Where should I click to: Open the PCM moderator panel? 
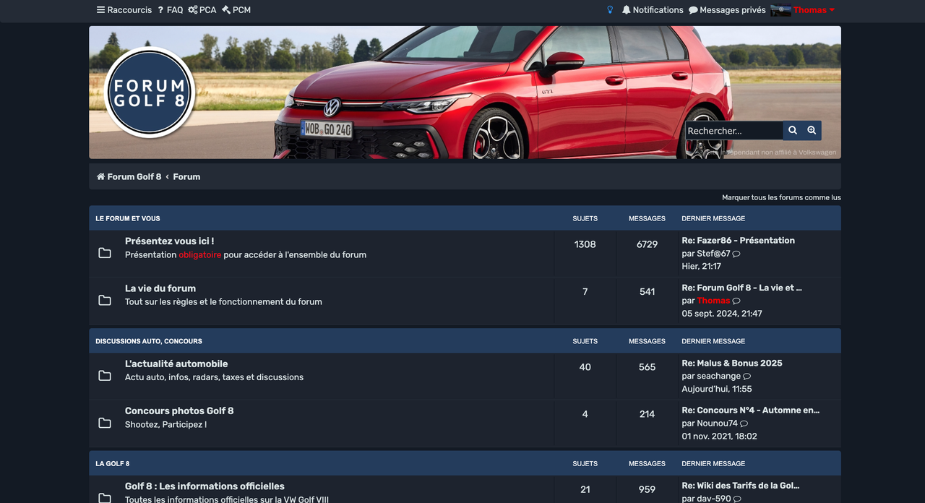click(236, 10)
